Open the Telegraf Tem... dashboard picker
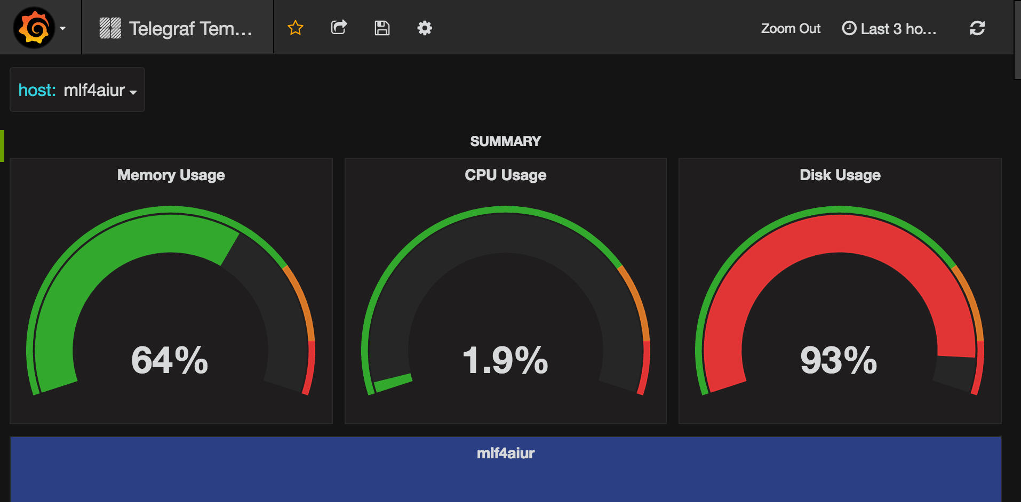This screenshot has width=1021, height=502. [177, 28]
